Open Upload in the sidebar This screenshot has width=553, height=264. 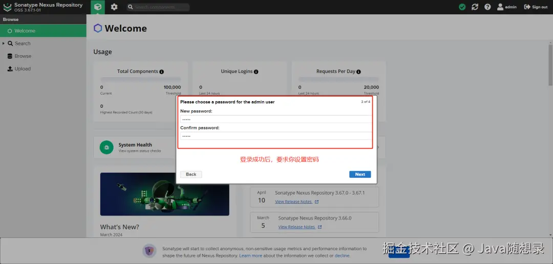click(23, 69)
